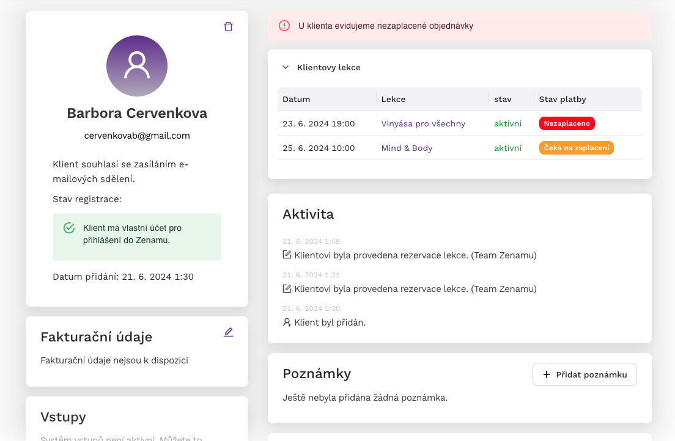Add a note with Přidat poznámku button
Viewport: 675px width, 441px height.
(x=585, y=375)
